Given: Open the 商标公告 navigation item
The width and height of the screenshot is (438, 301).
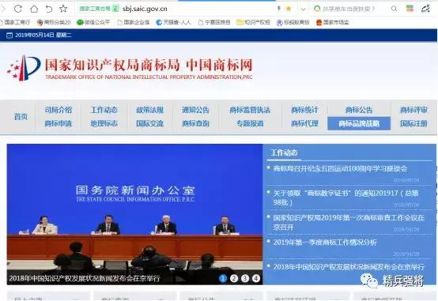Looking at the screenshot, I should coord(359,110).
